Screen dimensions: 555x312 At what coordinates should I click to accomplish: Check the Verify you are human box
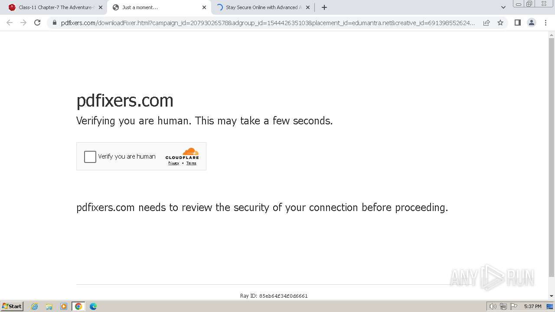(90, 156)
